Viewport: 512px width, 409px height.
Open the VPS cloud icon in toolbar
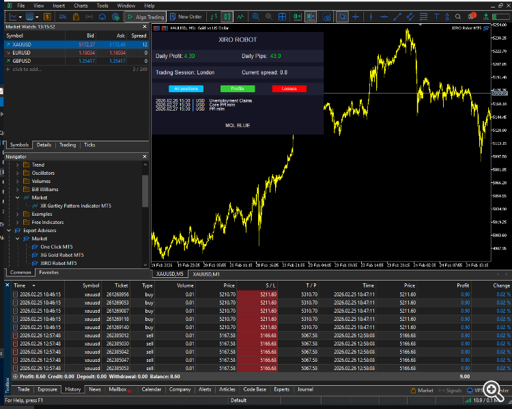pos(102,16)
